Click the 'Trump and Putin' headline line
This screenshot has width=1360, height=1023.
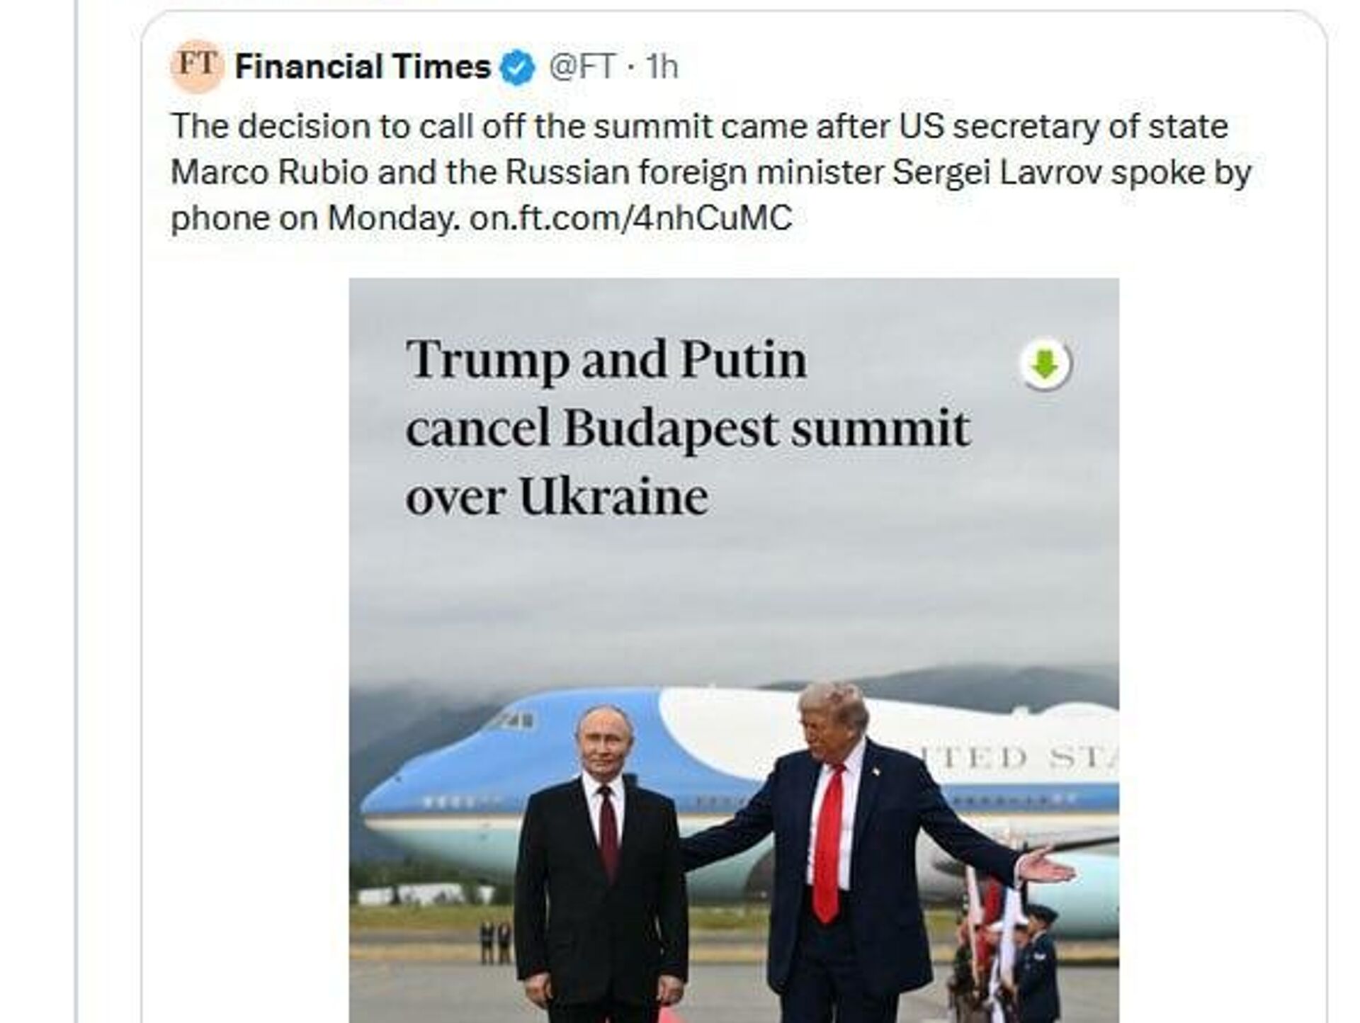pyautogui.click(x=606, y=360)
